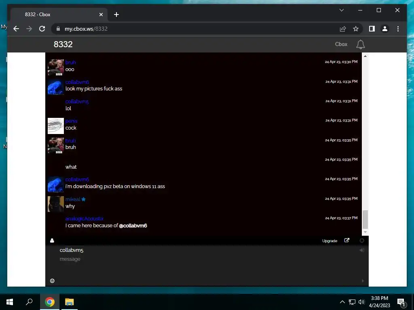Click the 8332 page title
The image size is (414, 310).
(63, 44)
